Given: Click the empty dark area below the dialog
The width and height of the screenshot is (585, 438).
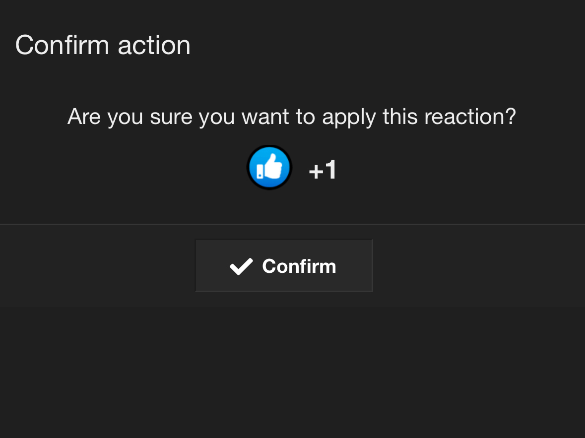Looking at the screenshot, I should (292, 372).
